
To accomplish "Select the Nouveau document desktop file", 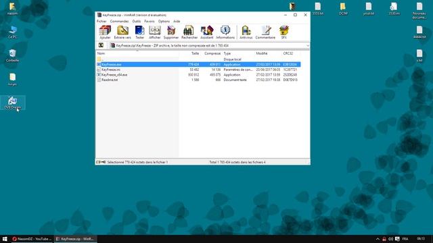I will click(x=419, y=11).
